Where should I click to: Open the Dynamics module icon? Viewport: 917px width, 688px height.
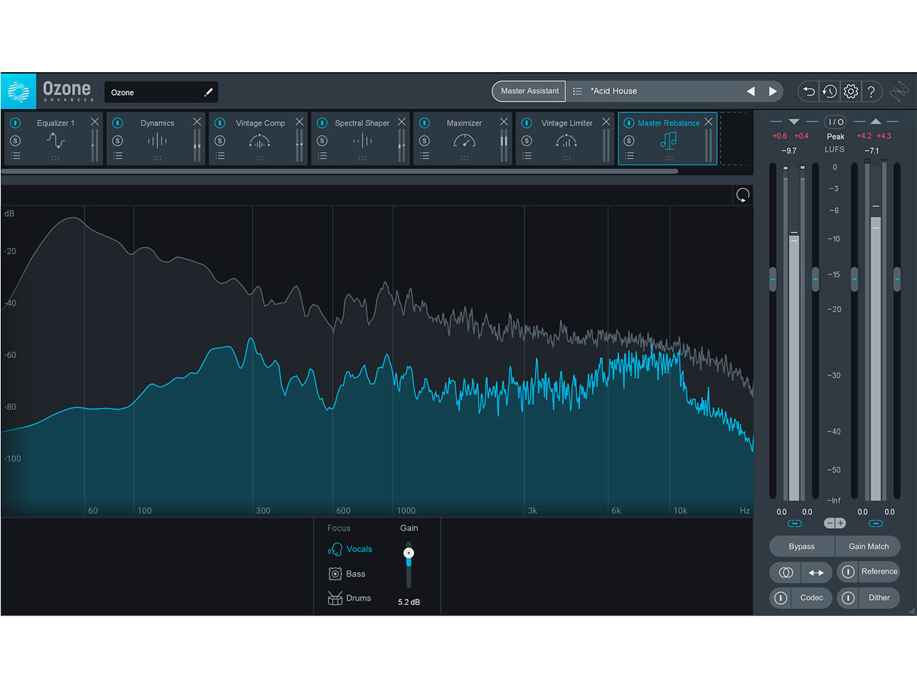157,140
